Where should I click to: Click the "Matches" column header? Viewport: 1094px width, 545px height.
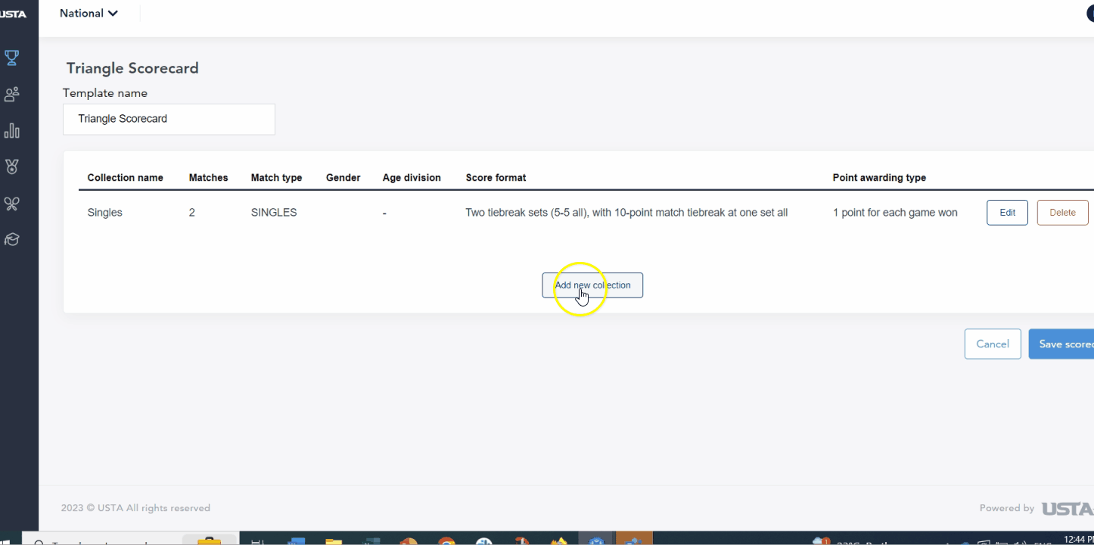pos(208,178)
